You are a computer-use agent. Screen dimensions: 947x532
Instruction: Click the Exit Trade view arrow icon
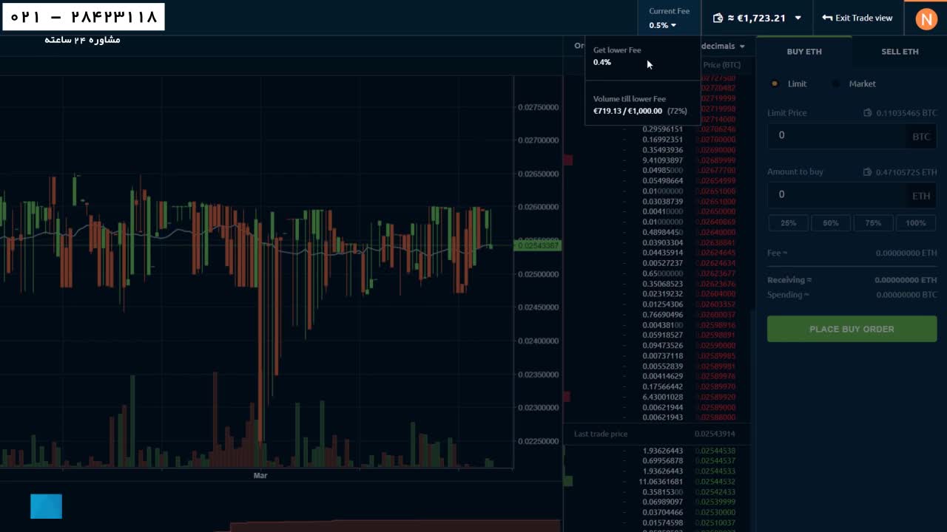(x=827, y=18)
